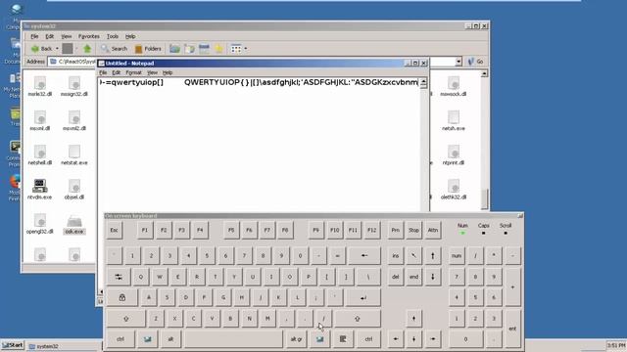627x352 pixels.
Task: Click the F5 key on the on-screen keyboard
Action: 231,231
